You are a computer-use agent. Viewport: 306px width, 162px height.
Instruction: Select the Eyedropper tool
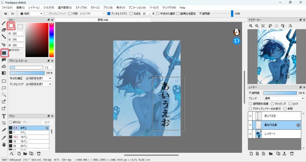(4, 138)
